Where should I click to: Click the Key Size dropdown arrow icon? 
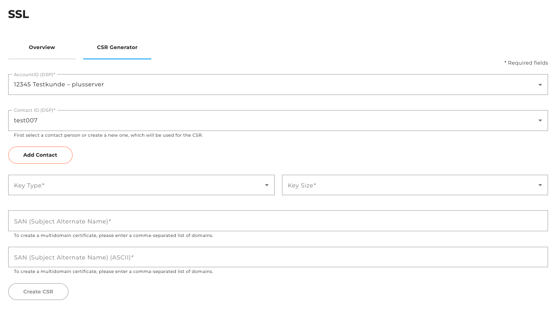[540, 185]
